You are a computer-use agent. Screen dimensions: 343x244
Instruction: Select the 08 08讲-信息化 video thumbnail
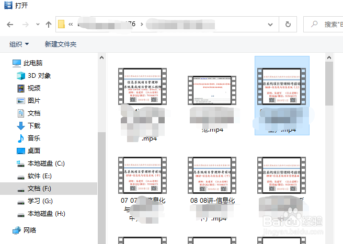point(212,175)
